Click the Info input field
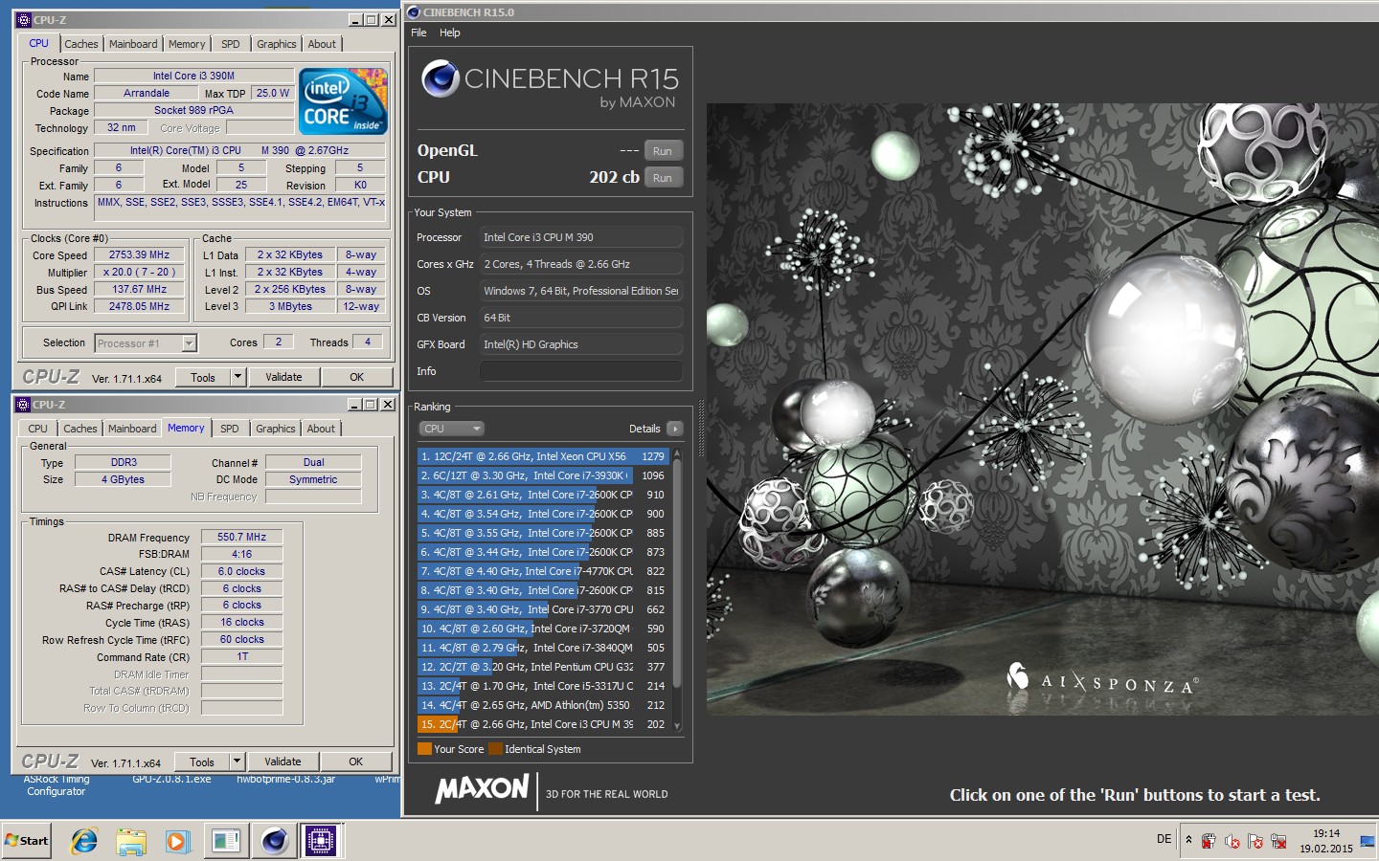 581,371
